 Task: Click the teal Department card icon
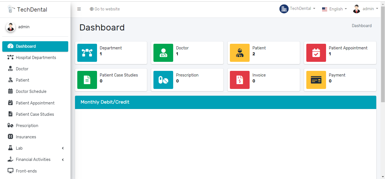(87, 53)
